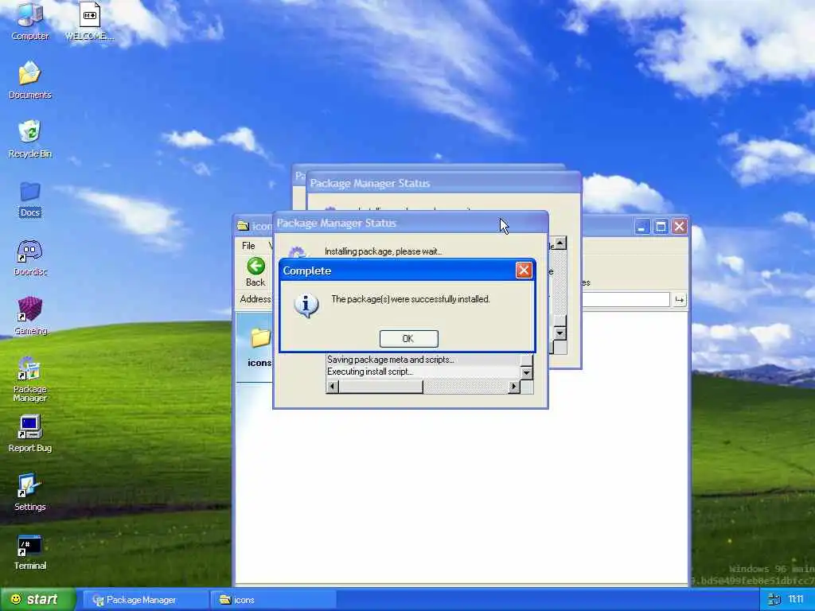Click scroll up arrow in background status window
The width and height of the screenshot is (815, 611).
(560, 243)
